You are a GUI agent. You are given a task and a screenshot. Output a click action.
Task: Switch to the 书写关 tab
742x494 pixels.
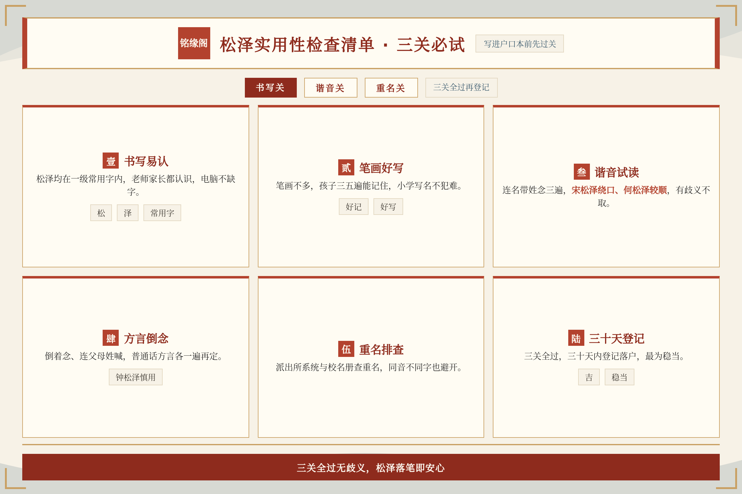point(271,88)
